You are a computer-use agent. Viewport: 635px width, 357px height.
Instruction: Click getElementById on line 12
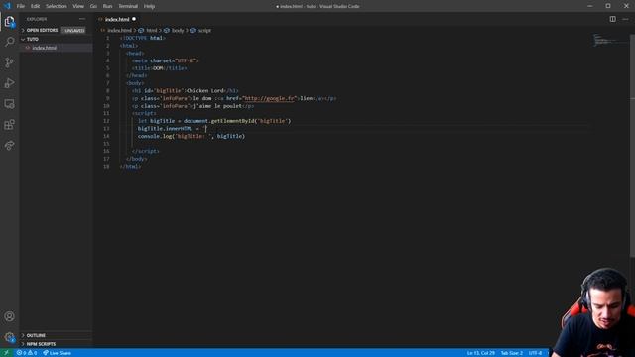(233, 121)
